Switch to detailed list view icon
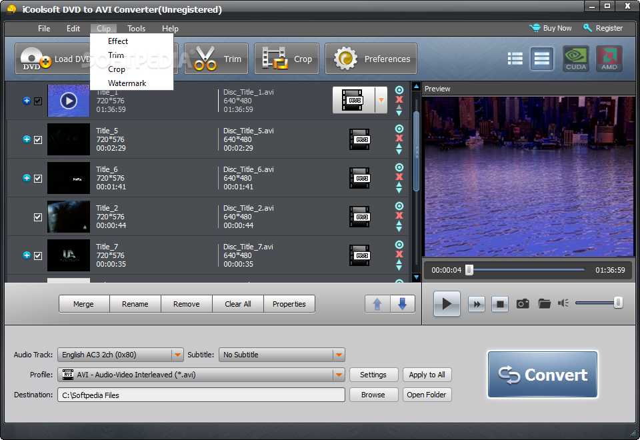 point(515,59)
